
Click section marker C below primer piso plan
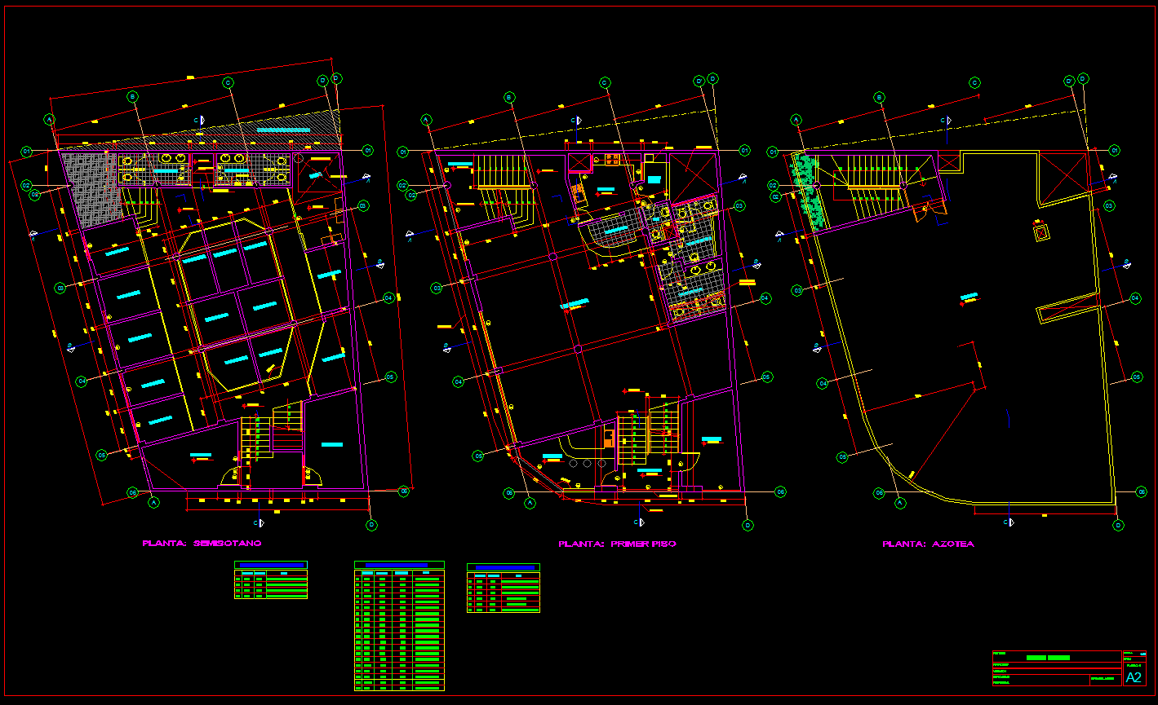tap(640, 522)
